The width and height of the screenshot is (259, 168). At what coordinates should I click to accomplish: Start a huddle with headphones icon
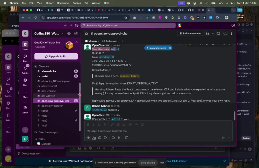pos(208,33)
